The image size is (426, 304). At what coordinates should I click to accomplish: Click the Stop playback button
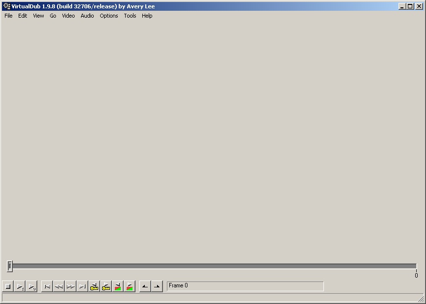pos(8,286)
